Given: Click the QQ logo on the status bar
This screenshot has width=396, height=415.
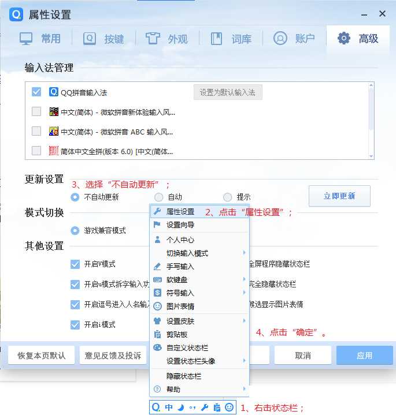Looking at the screenshot, I should [156, 407].
